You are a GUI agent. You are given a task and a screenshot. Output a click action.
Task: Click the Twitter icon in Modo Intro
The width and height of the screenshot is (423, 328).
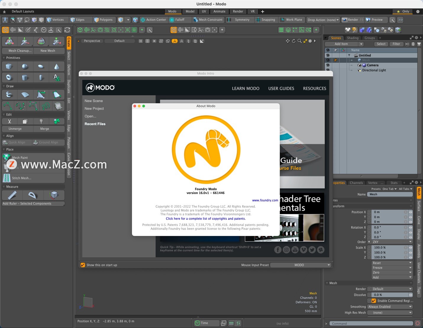pos(312,250)
